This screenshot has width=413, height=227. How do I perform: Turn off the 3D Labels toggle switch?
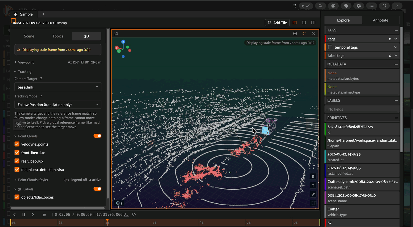coord(97,189)
